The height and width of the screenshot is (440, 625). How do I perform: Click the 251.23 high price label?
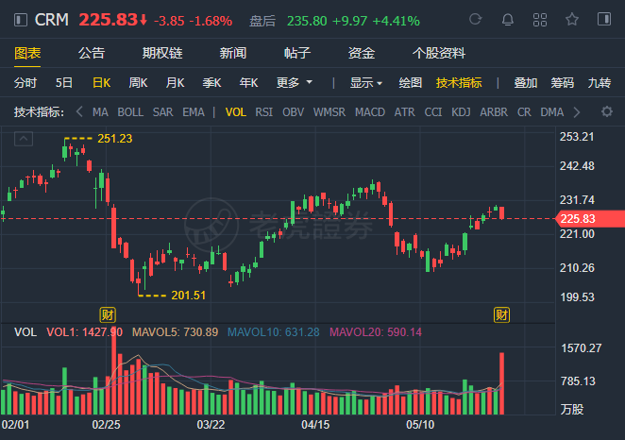coord(115,138)
